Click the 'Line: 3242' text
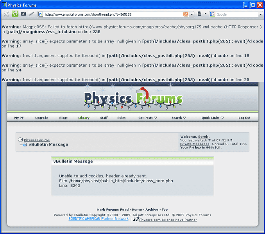Image resolution: width=265 pixels, height=234 pixels. coord(70,186)
